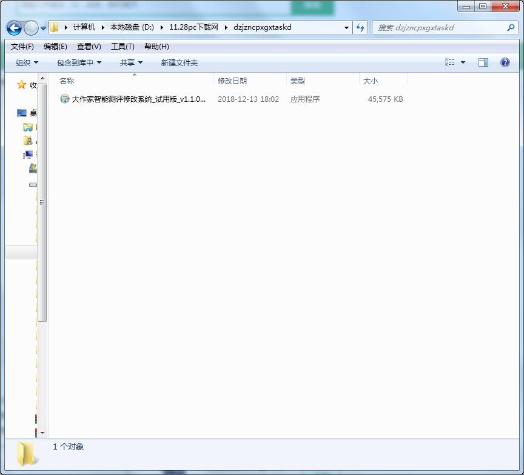Image resolution: width=524 pixels, height=475 pixels.
Task: Select 本地磁盘 (D:) in address path
Action: click(x=132, y=27)
